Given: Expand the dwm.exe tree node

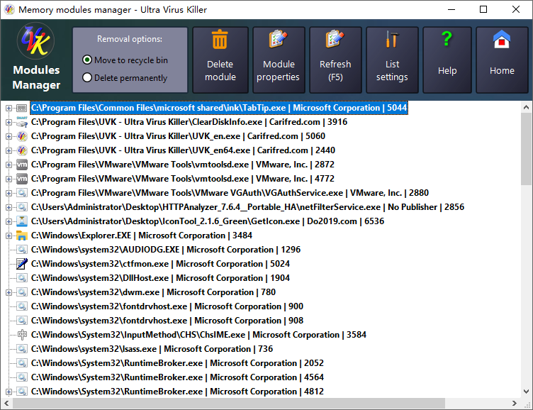Looking at the screenshot, I should point(9,292).
